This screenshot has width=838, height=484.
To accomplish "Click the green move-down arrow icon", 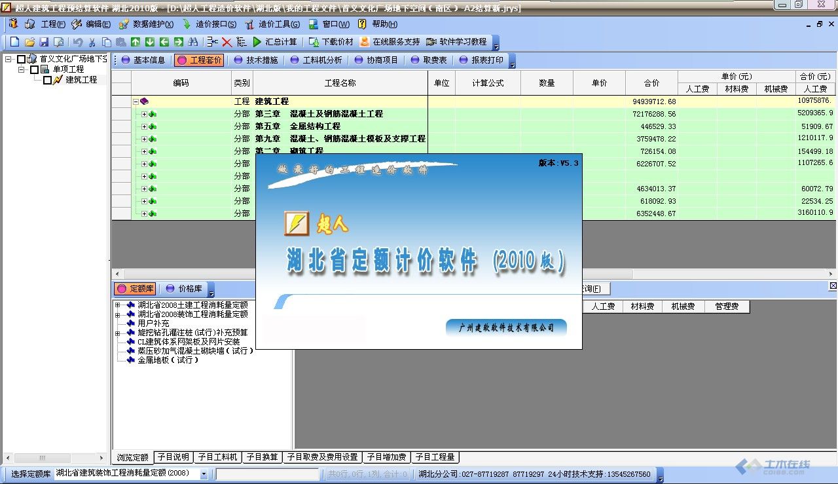I will click(x=150, y=42).
